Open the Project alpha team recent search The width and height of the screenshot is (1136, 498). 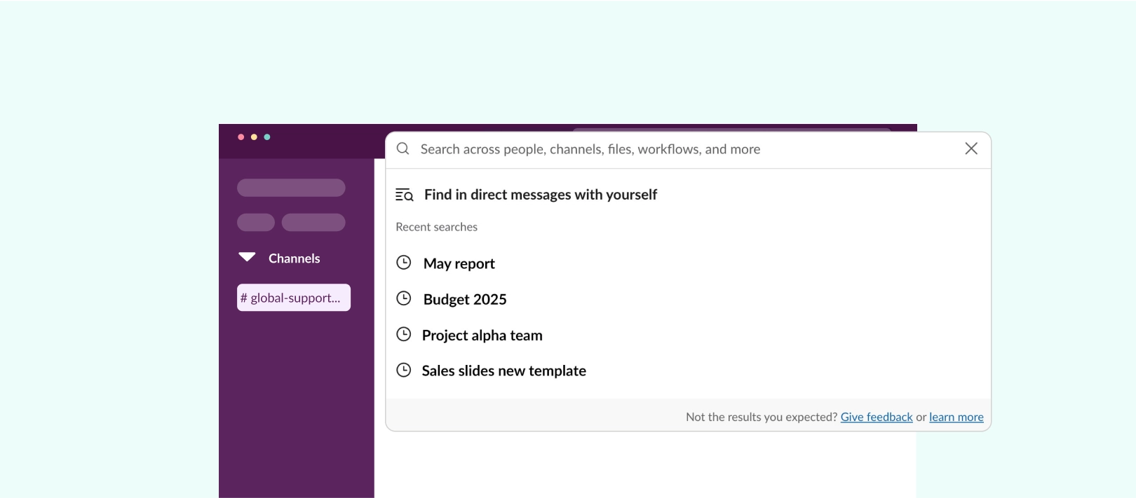(x=482, y=336)
